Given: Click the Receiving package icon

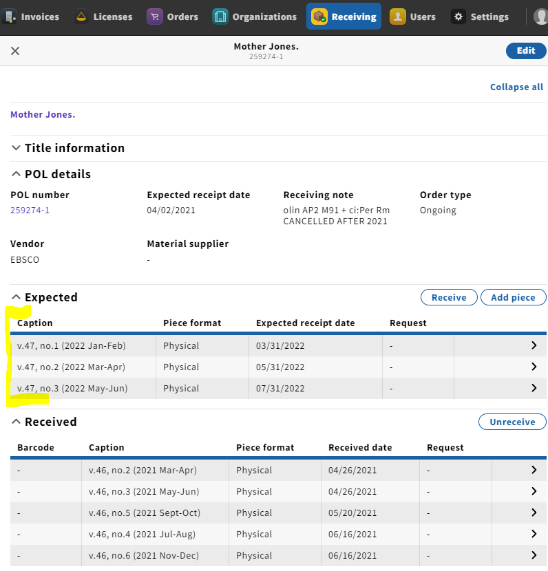Looking at the screenshot, I should (x=319, y=17).
